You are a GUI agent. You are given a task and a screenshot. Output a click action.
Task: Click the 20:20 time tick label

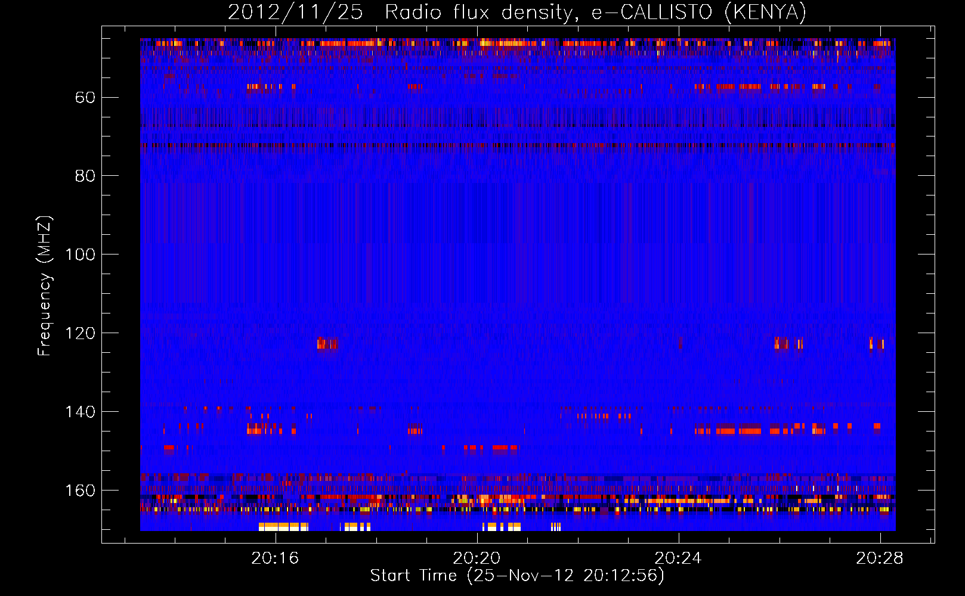point(477,558)
